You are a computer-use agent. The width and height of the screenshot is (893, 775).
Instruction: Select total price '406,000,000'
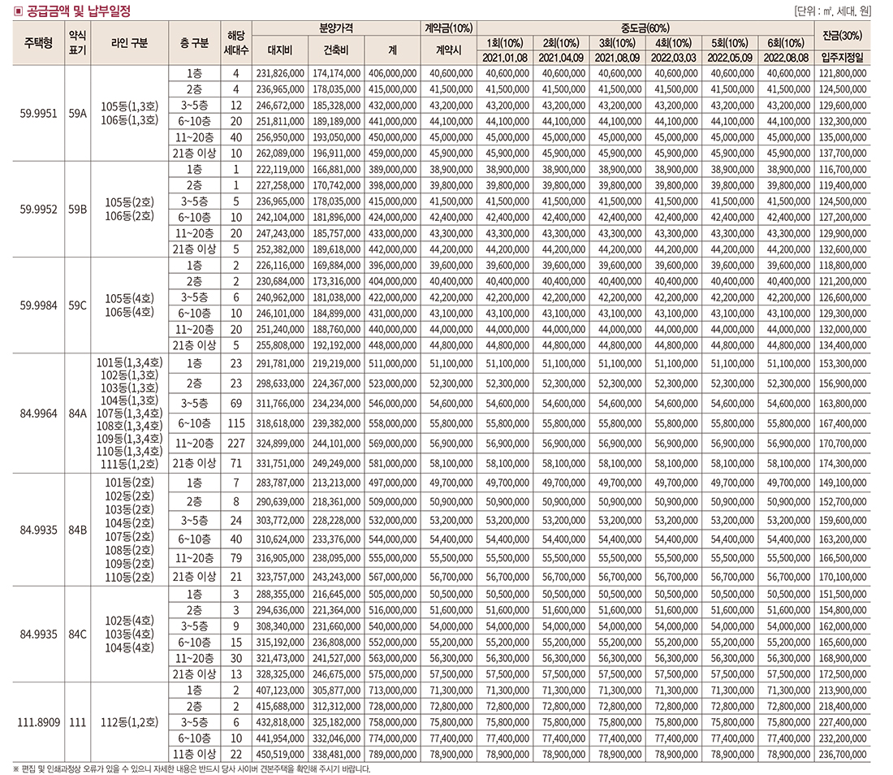tap(392, 73)
